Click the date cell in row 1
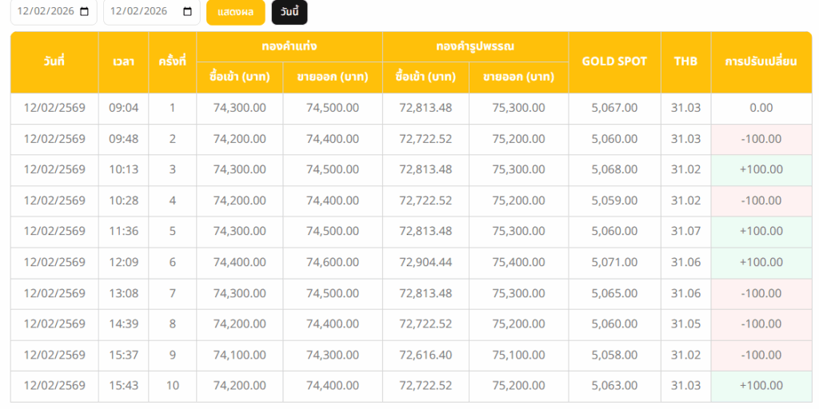 point(54,108)
